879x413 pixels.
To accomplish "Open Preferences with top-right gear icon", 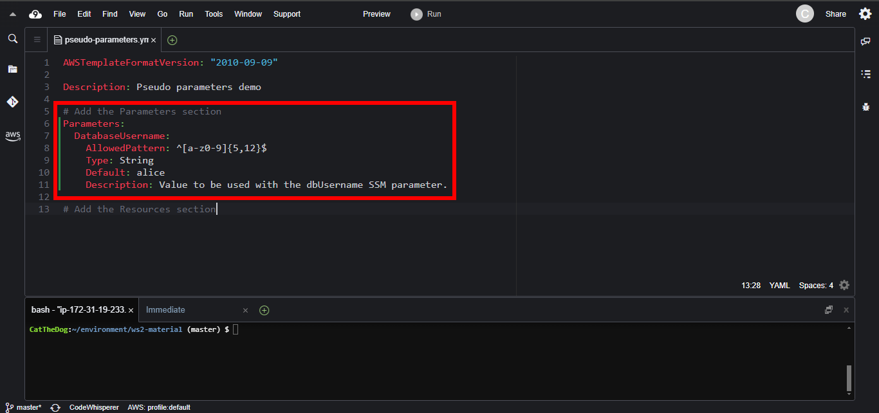I will pos(865,14).
